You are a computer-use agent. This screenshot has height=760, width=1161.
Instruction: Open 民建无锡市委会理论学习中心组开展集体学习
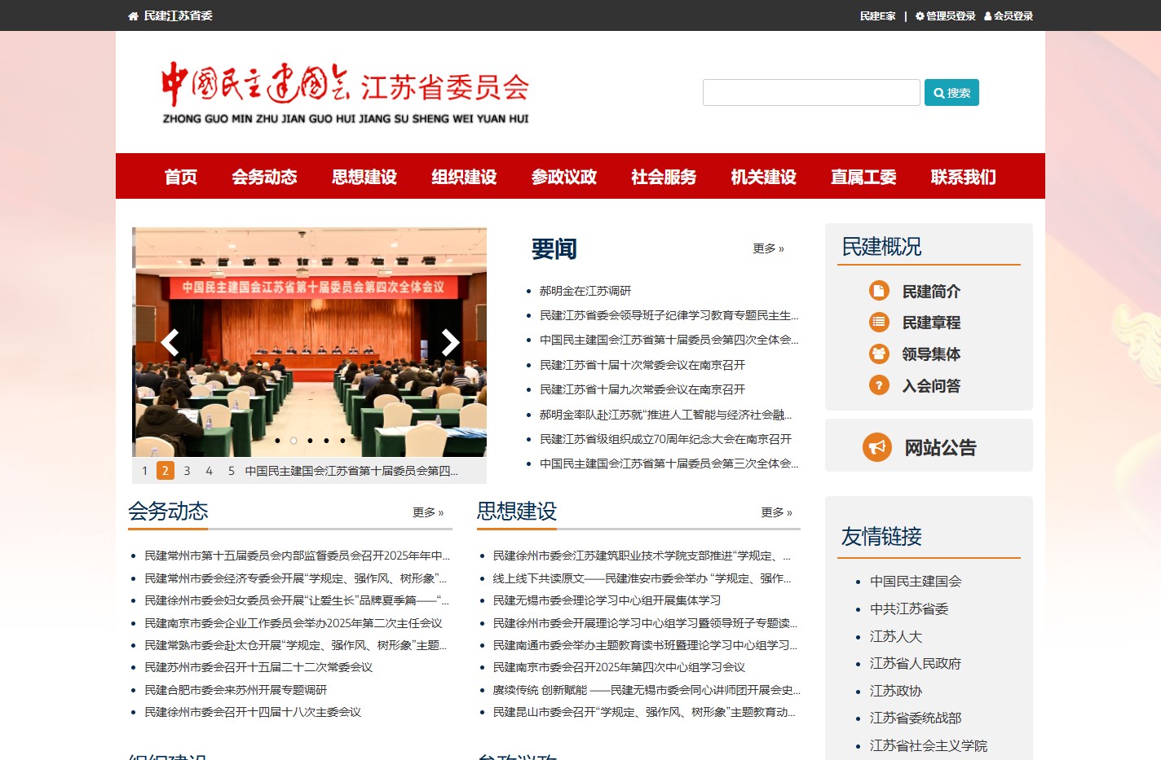(607, 600)
